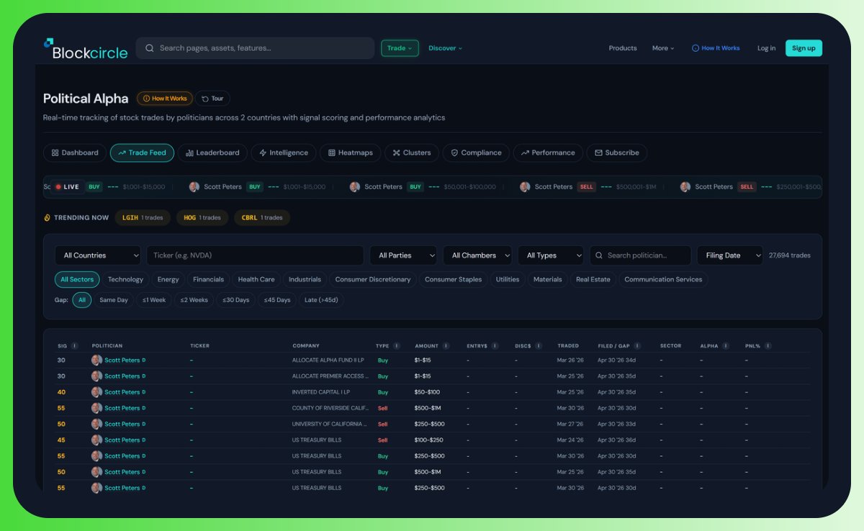Open the Dashboard tab
Image resolution: width=864 pixels, height=531 pixels.
(74, 153)
